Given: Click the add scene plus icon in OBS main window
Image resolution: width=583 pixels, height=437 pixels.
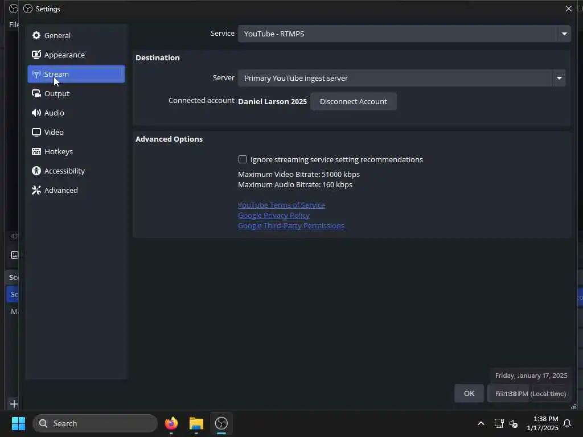Looking at the screenshot, I should [14, 404].
